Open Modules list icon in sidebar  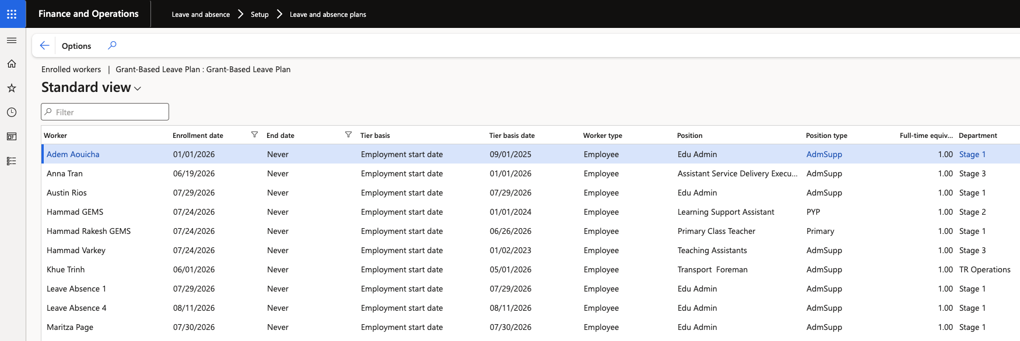pyautogui.click(x=12, y=161)
